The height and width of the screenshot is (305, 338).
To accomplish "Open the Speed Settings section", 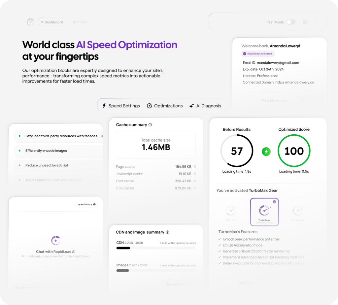I will click(x=121, y=106).
